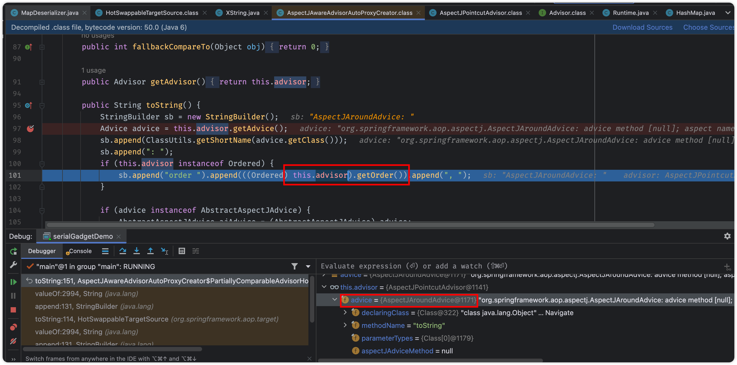
Task: Click the Step Over toolbar icon
Action: 123,251
